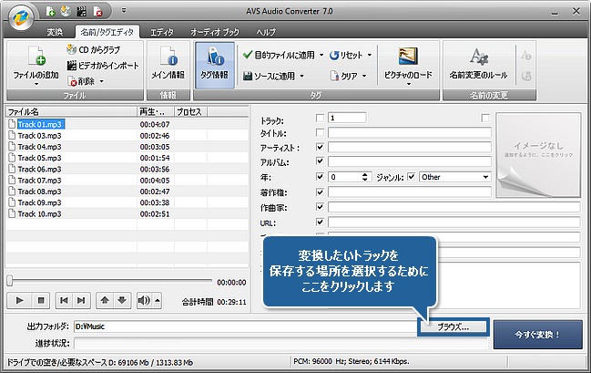591x373 pixels.
Task: Click ビデオからインポート (Import from Video)
Action: pyautogui.click(x=103, y=65)
